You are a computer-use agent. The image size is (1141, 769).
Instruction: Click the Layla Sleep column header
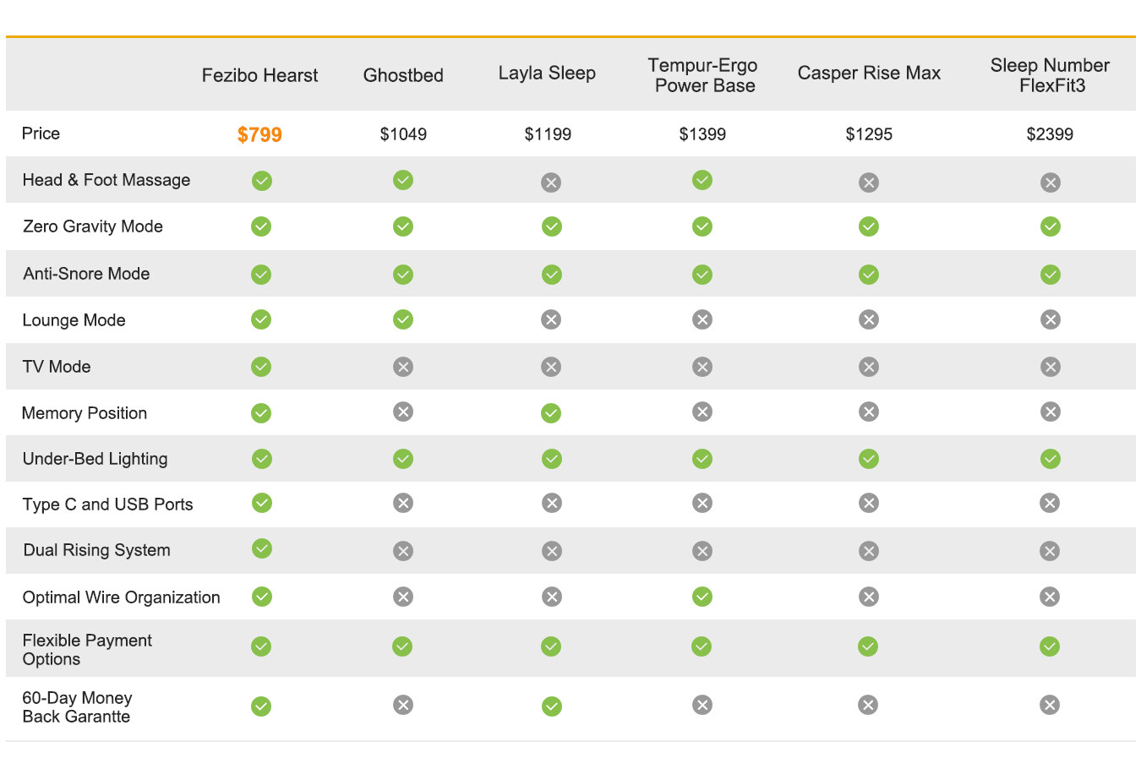[547, 74]
